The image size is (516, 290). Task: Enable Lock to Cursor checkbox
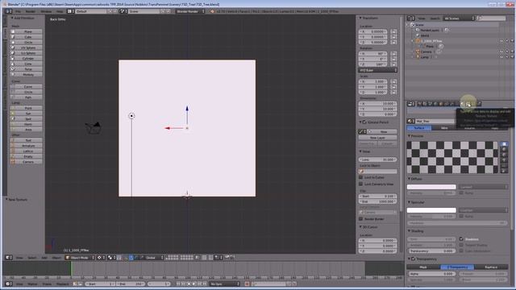(x=361, y=177)
